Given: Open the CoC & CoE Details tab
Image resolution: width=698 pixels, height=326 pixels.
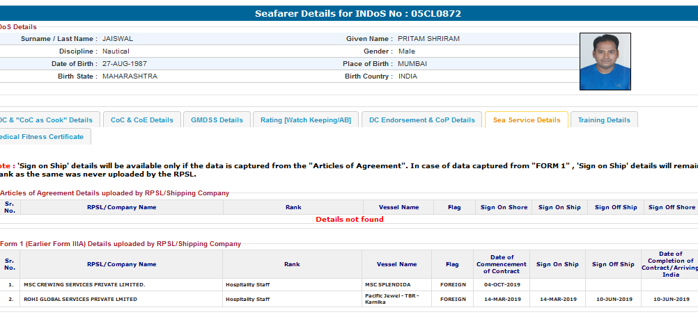Looking at the screenshot, I should pos(142,120).
